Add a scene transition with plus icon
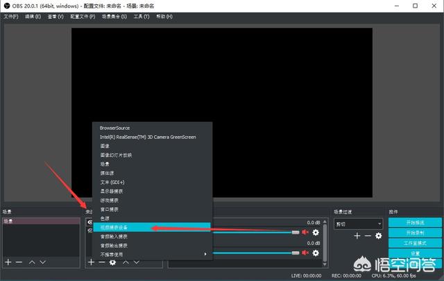Image resolution: width=444 pixels, height=281 pixels. [357, 236]
